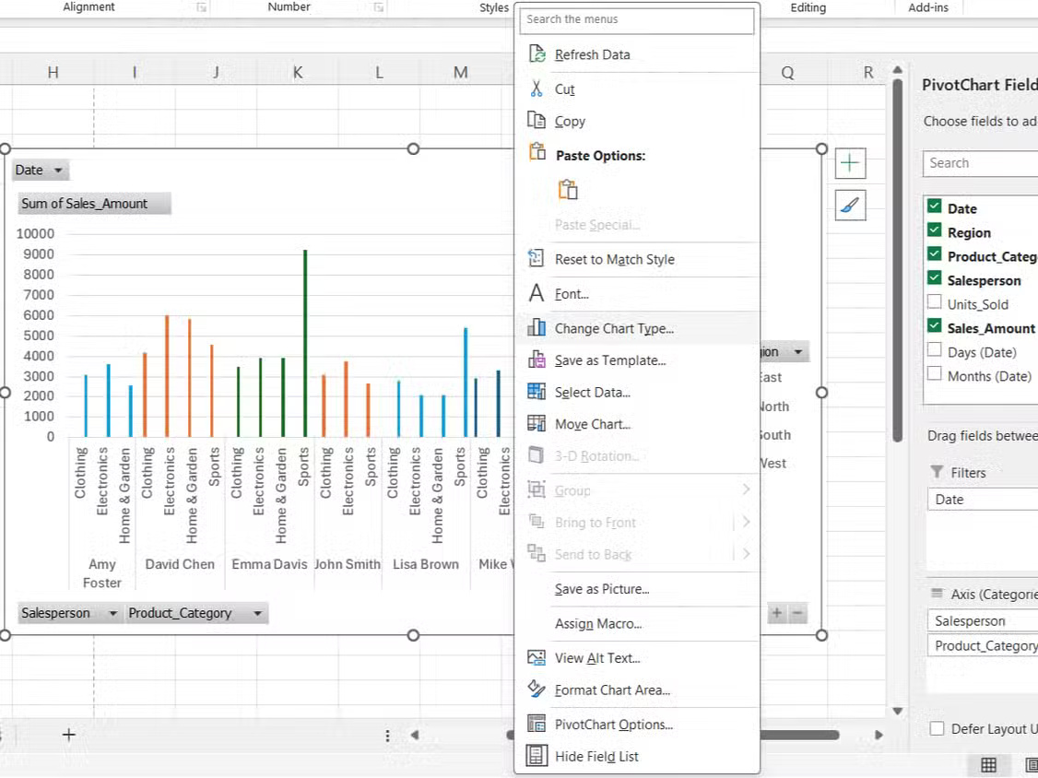Select Change Chart Type from the menu

click(614, 328)
